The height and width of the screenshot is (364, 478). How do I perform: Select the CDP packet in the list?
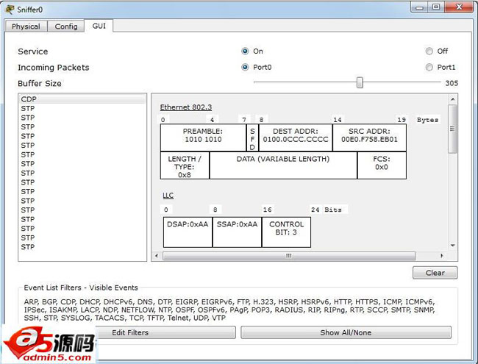pyautogui.click(x=82, y=99)
